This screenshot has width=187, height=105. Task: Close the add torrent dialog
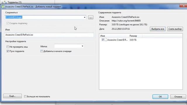(x=183, y=6)
